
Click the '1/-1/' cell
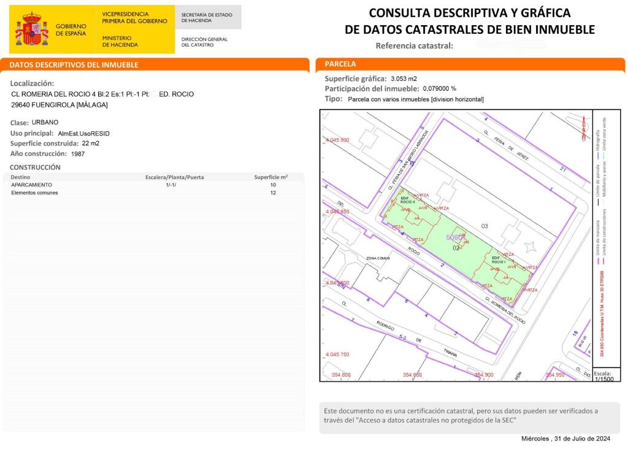[171, 185]
